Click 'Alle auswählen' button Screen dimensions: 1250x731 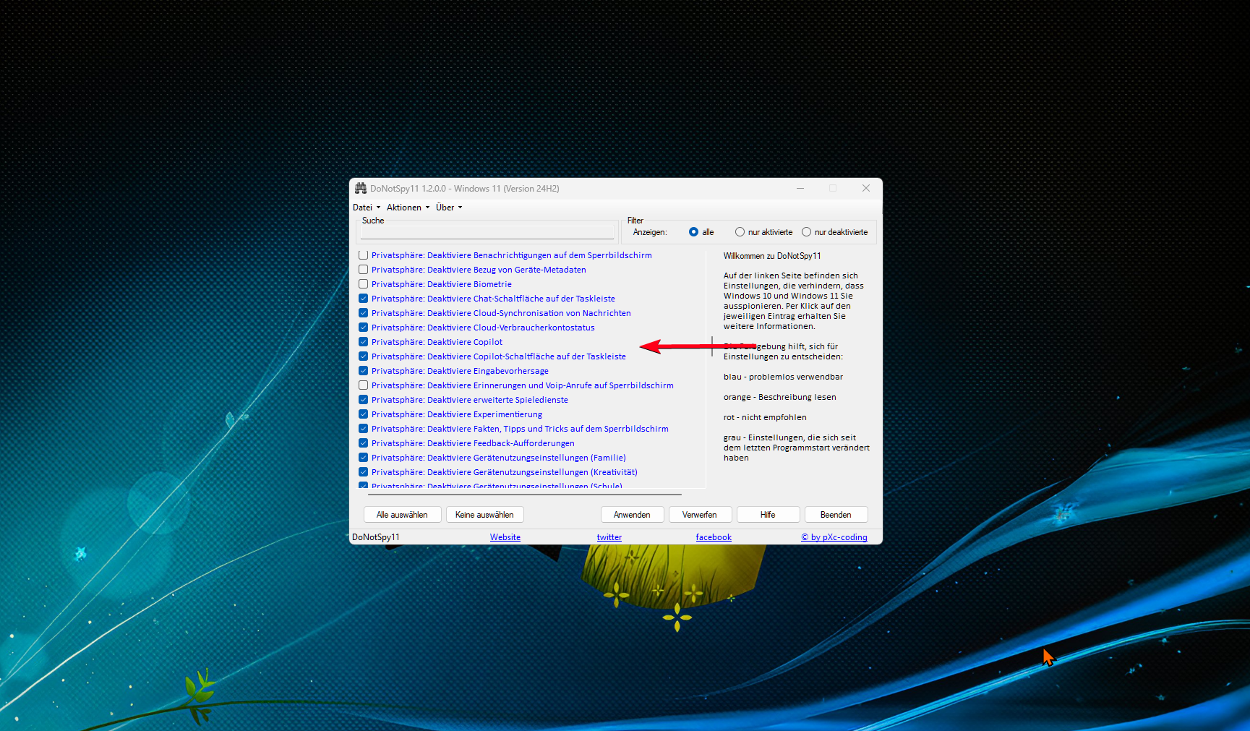(402, 515)
